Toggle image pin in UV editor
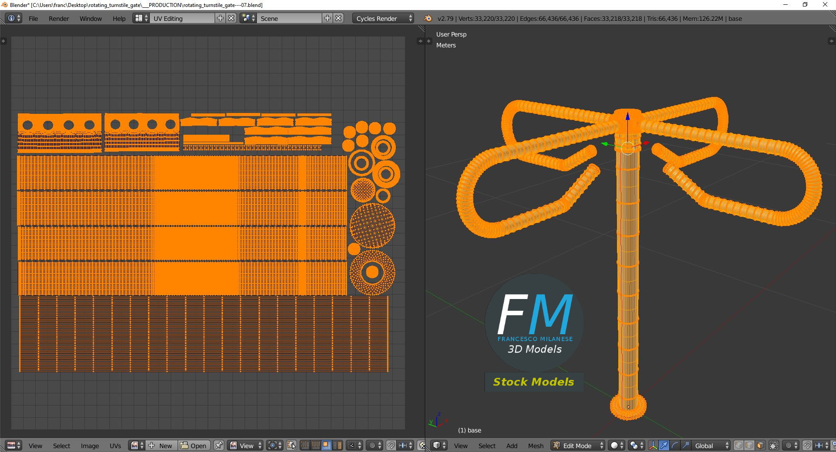Viewport: 836px width, 452px height. pos(219,445)
